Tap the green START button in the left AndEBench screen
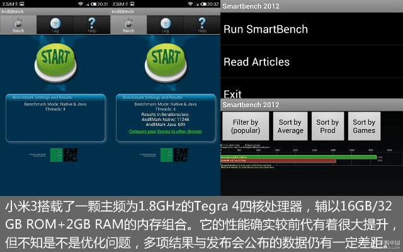 [55, 62]
